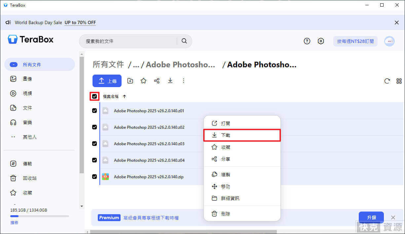Click the z01 file cloud icon
The image size is (405, 234).
tap(105, 111)
